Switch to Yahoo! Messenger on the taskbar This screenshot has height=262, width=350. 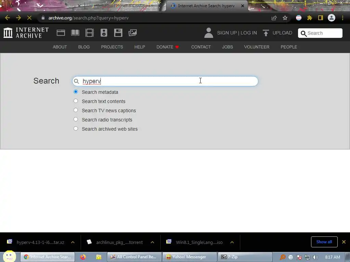[190, 257]
